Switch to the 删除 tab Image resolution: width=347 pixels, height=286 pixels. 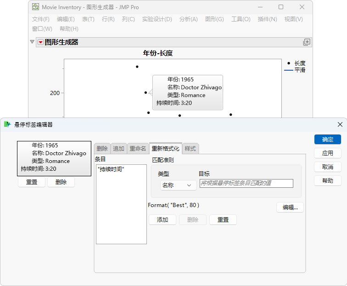coord(102,149)
